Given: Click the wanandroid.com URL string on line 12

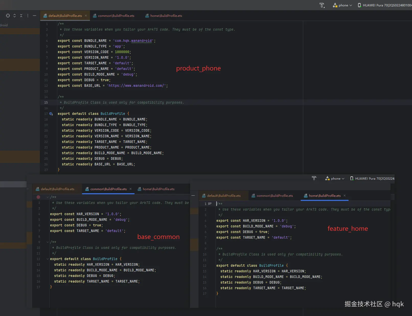Looking at the screenshot, I should click(x=136, y=86).
